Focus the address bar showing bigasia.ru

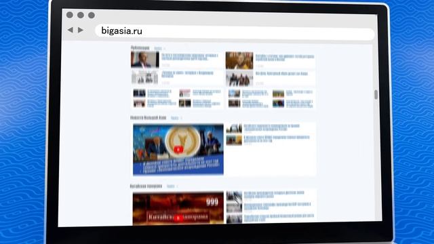235,31
